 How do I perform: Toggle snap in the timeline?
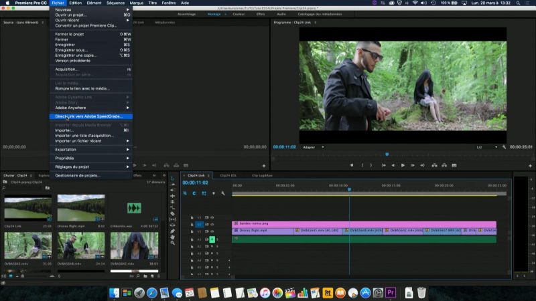[194, 193]
